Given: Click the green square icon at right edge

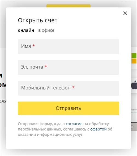Looking at the screenshot, I should pos(134,56).
